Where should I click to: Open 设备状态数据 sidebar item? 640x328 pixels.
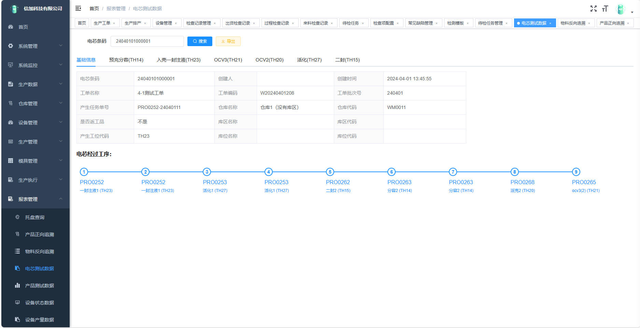coord(39,303)
